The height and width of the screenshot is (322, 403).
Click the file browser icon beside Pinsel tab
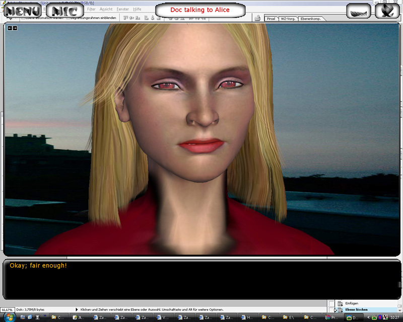(257, 18)
